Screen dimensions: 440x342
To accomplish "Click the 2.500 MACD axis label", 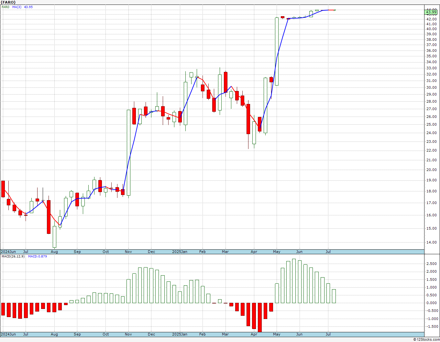I will tap(432, 264).
